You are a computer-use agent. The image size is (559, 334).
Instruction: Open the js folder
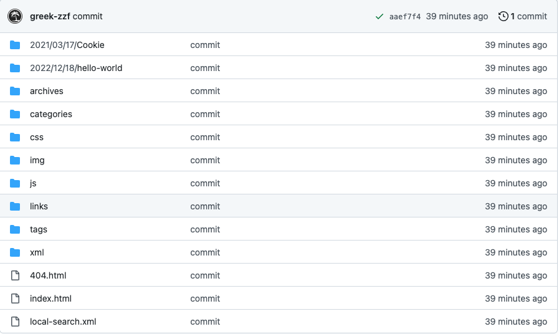tap(33, 183)
